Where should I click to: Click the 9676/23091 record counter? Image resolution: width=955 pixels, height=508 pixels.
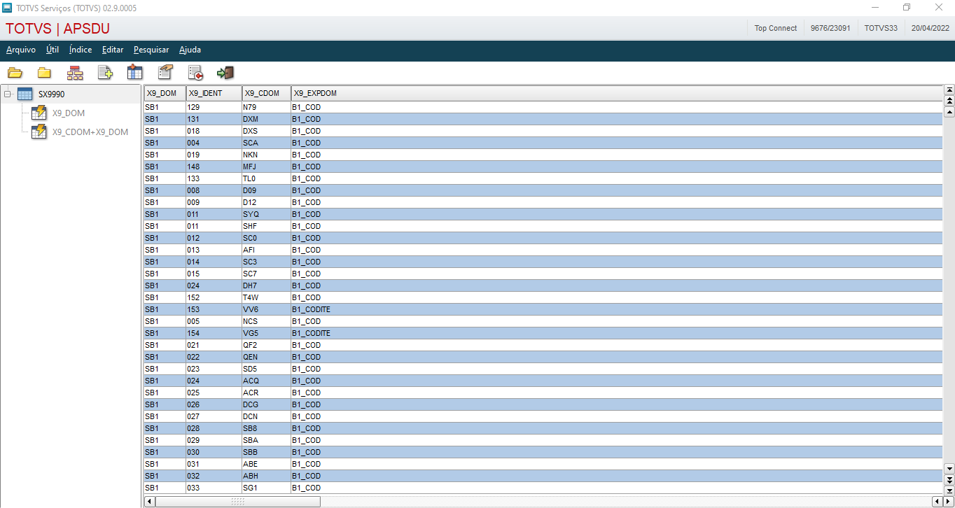pyautogui.click(x=830, y=28)
